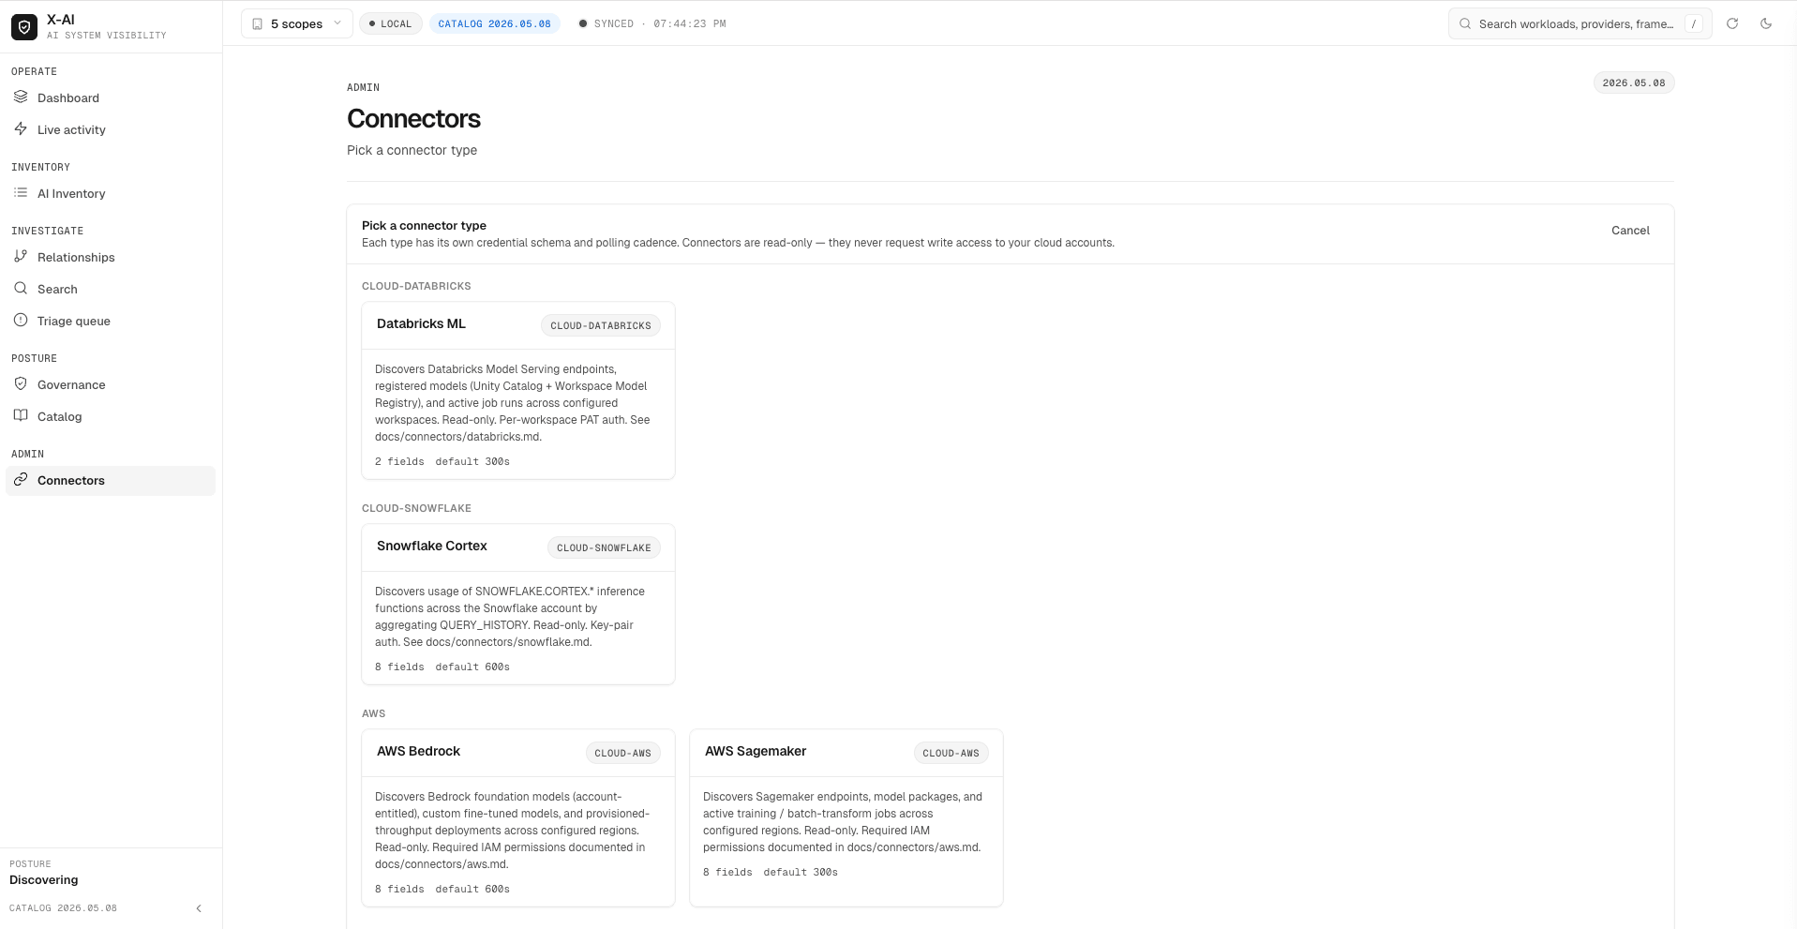Viewport: 1797px width, 929px height.
Task: Click the CLOUD-SNOWFLAKE tag on Snowflake card
Action: pyautogui.click(x=604, y=547)
